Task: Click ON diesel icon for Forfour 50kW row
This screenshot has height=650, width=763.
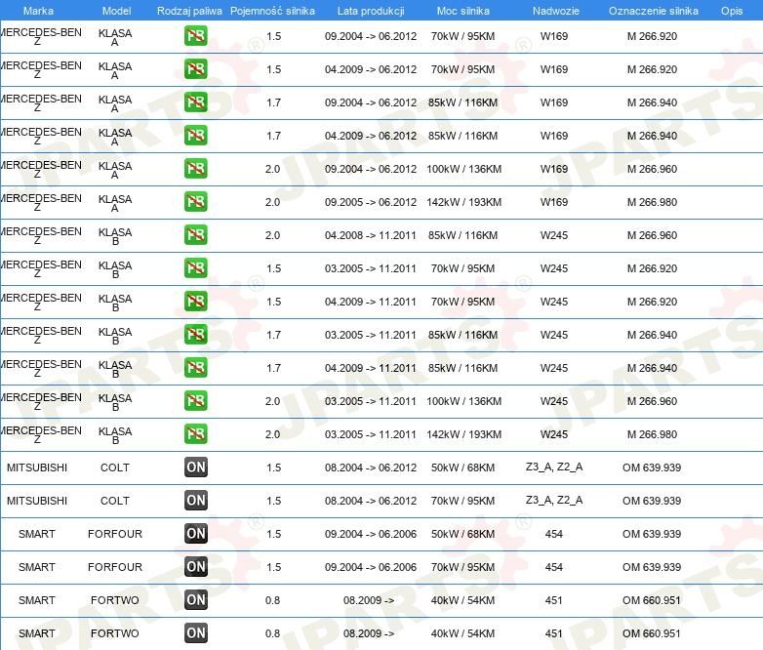Action: pos(195,533)
